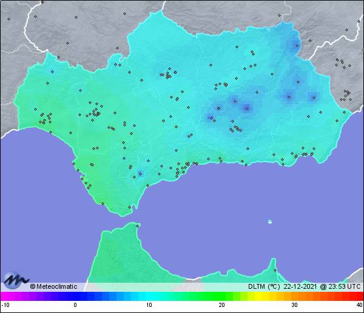The width and height of the screenshot is (364, 313).
Task: Pick the green swatch above the 20 label
Action: [221, 296]
